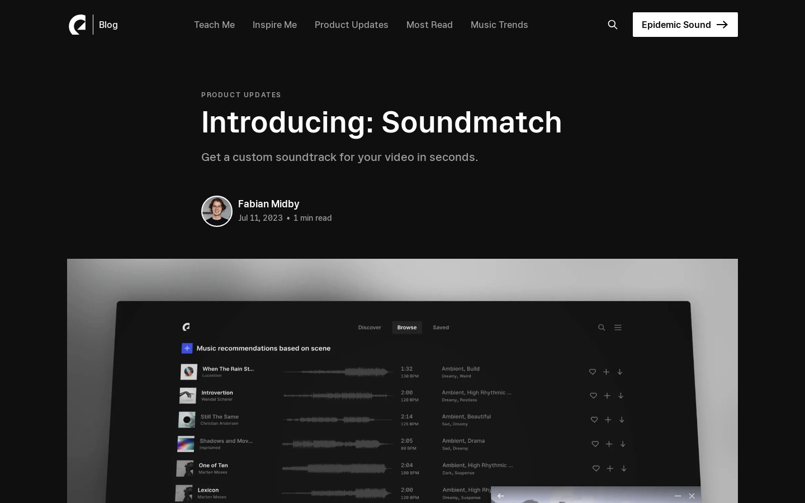Open the hamburger menu in the app screenshot
Image resolution: width=805 pixels, height=503 pixels.
[x=618, y=328]
